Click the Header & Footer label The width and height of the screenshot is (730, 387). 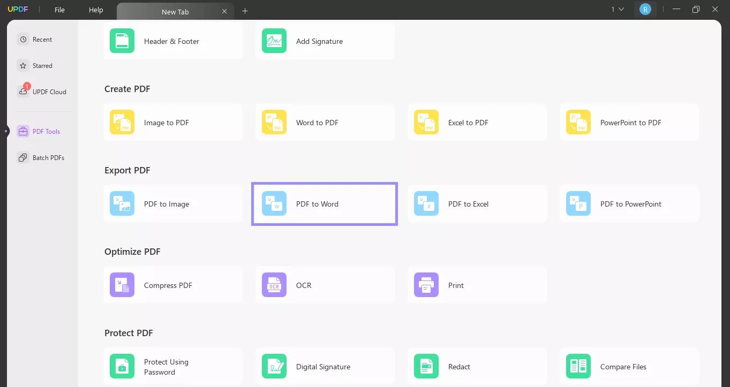click(171, 41)
